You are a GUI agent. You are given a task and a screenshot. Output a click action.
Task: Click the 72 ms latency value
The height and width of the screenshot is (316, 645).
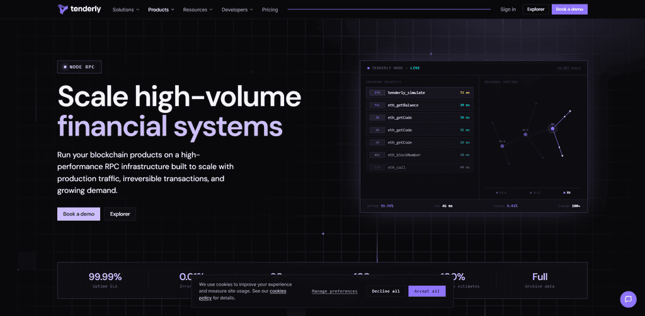coord(464,93)
